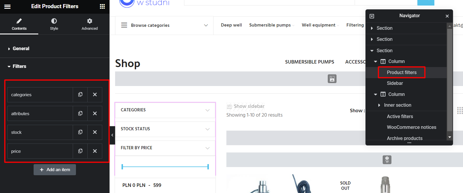Collapse the editor panel side arrow
Screen dimensions: 463x193
pyautogui.click(x=112, y=135)
